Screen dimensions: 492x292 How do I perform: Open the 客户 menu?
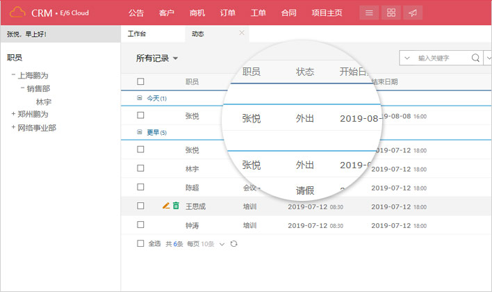click(x=166, y=13)
